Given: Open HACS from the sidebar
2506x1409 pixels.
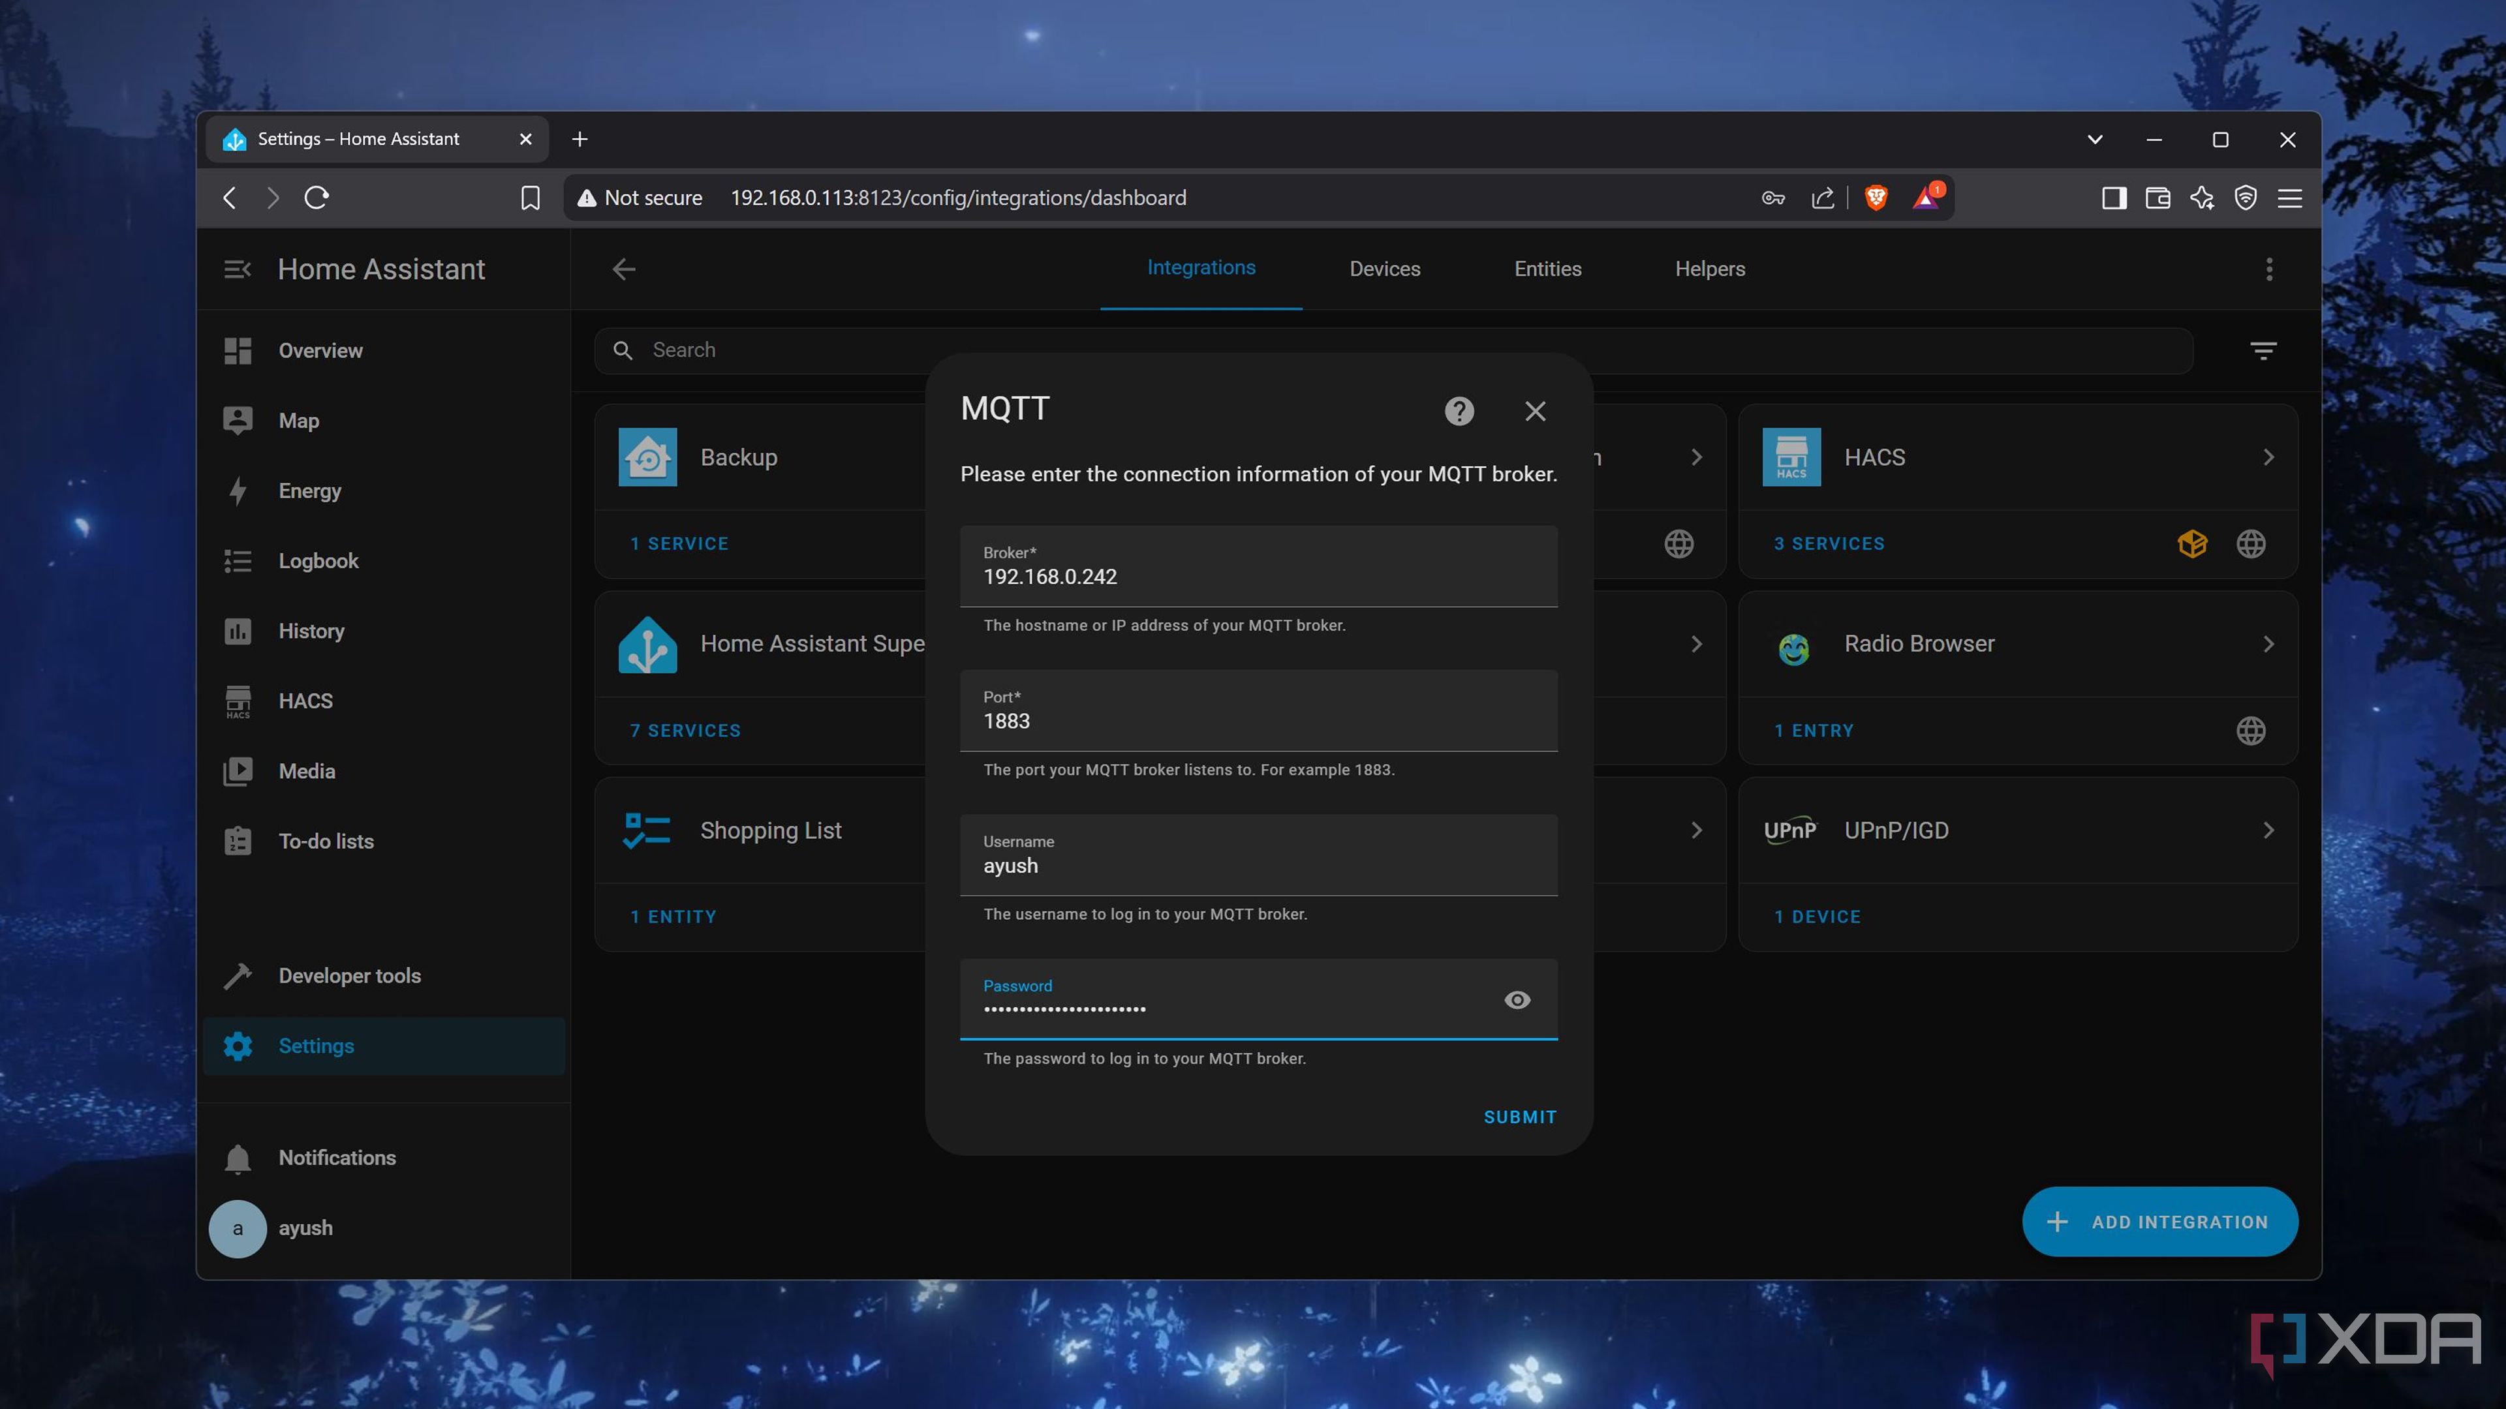Looking at the screenshot, I should (383, 701).
